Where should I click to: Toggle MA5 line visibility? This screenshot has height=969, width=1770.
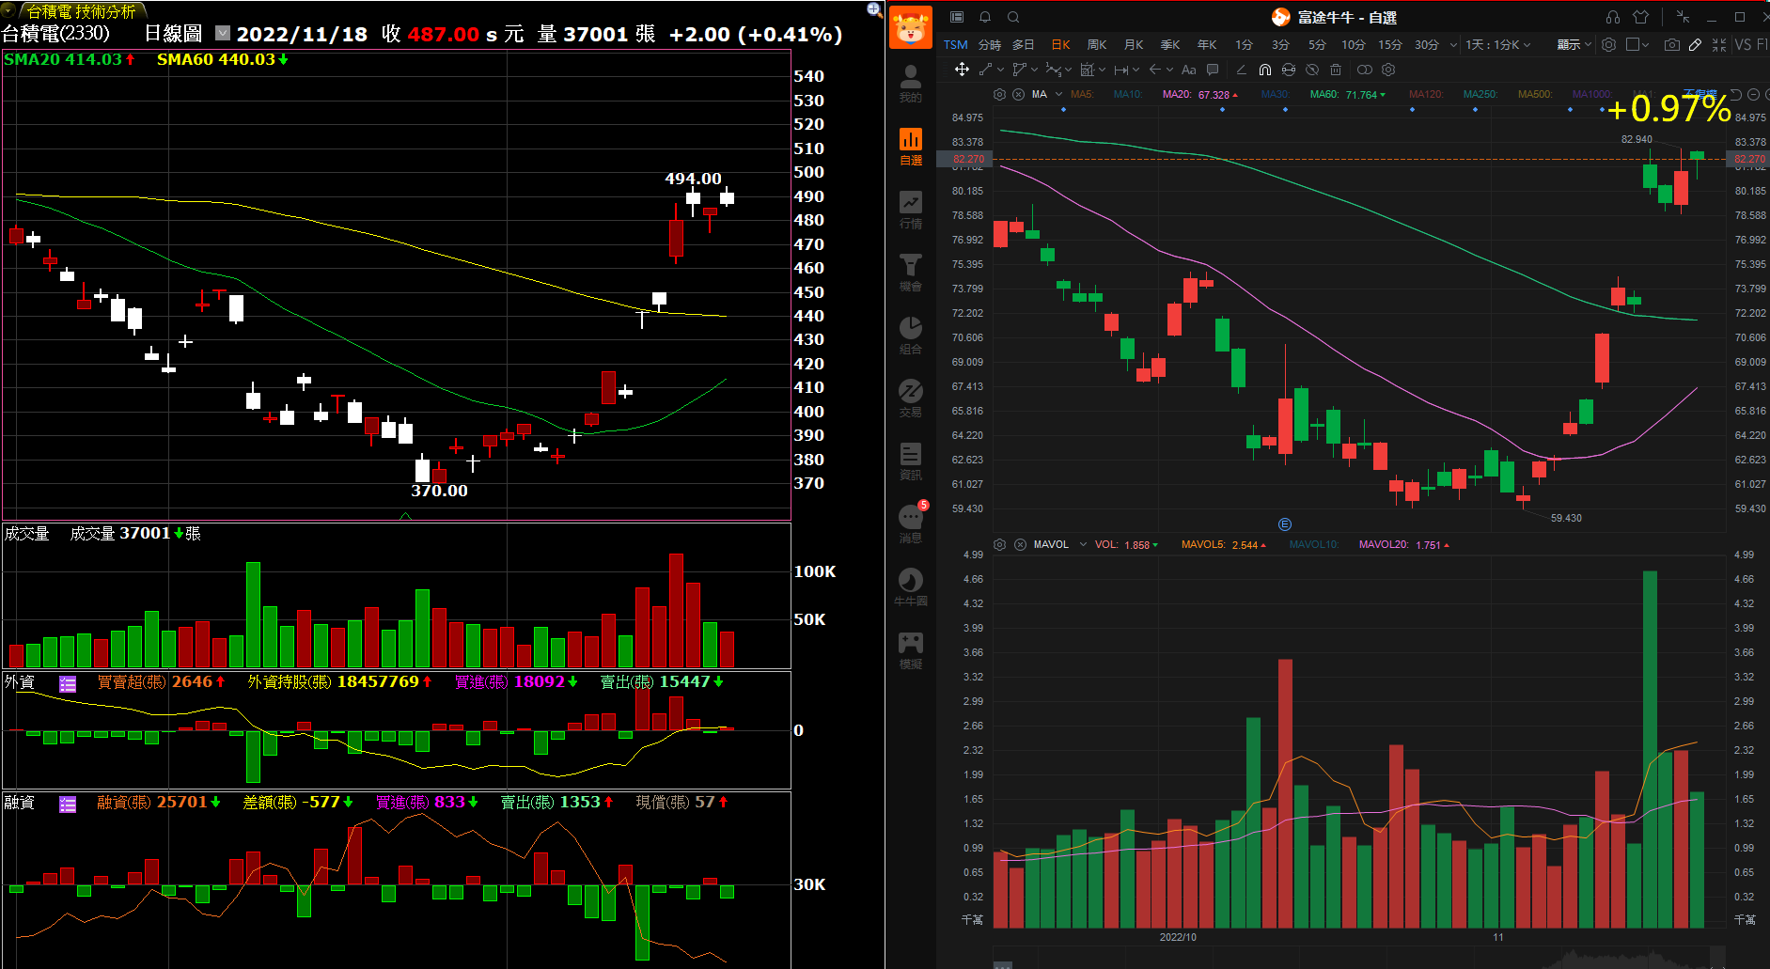pyautogui.click(x=1082, y=94)
